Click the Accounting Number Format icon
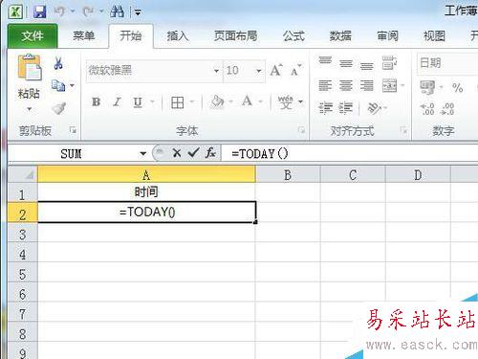Screen dimensions: 478x359 coord(427,87)
